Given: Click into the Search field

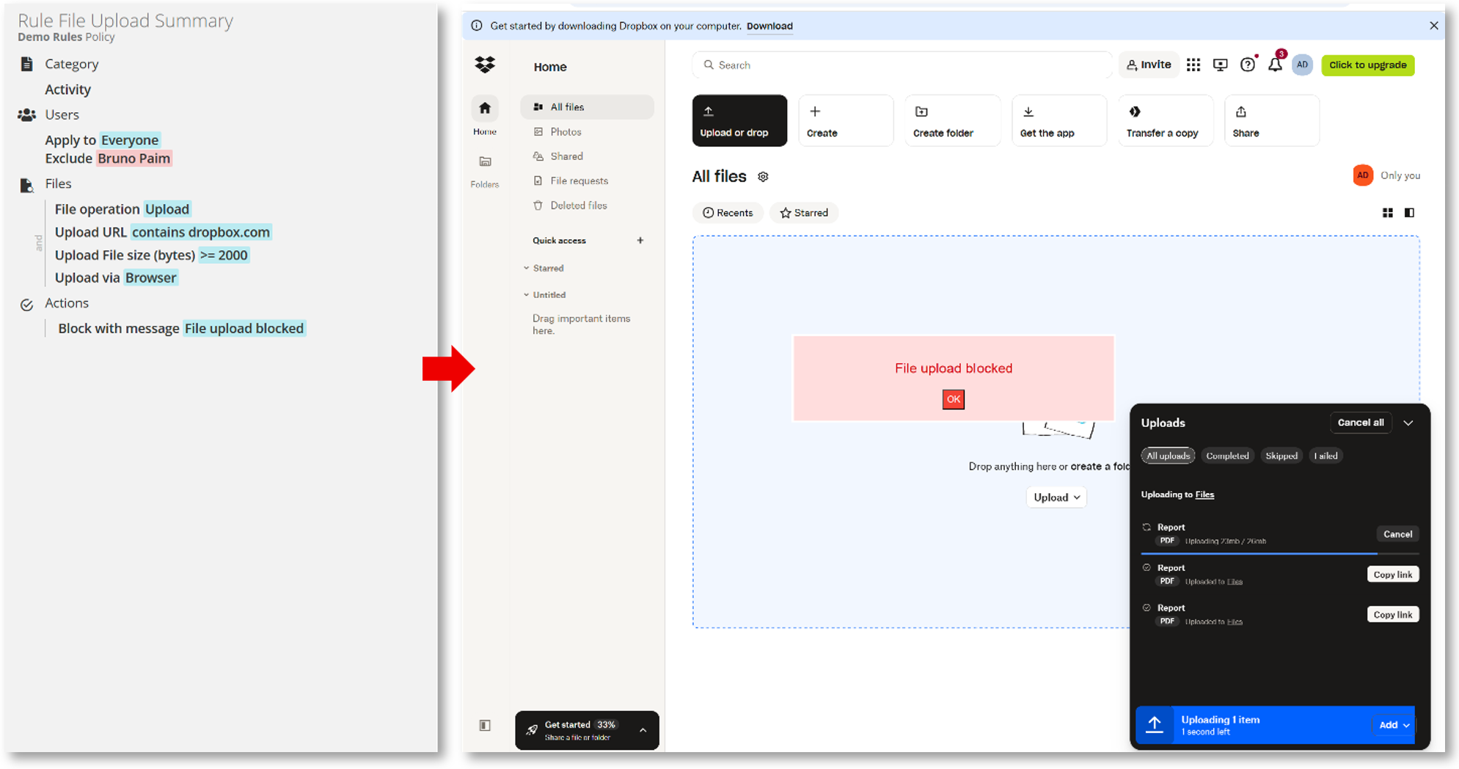Looking at the screenshot, I should (x=902, y=65).
